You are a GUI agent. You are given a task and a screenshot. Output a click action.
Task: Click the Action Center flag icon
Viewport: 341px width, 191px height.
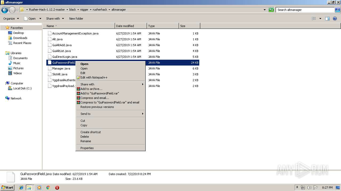[315, 188]
